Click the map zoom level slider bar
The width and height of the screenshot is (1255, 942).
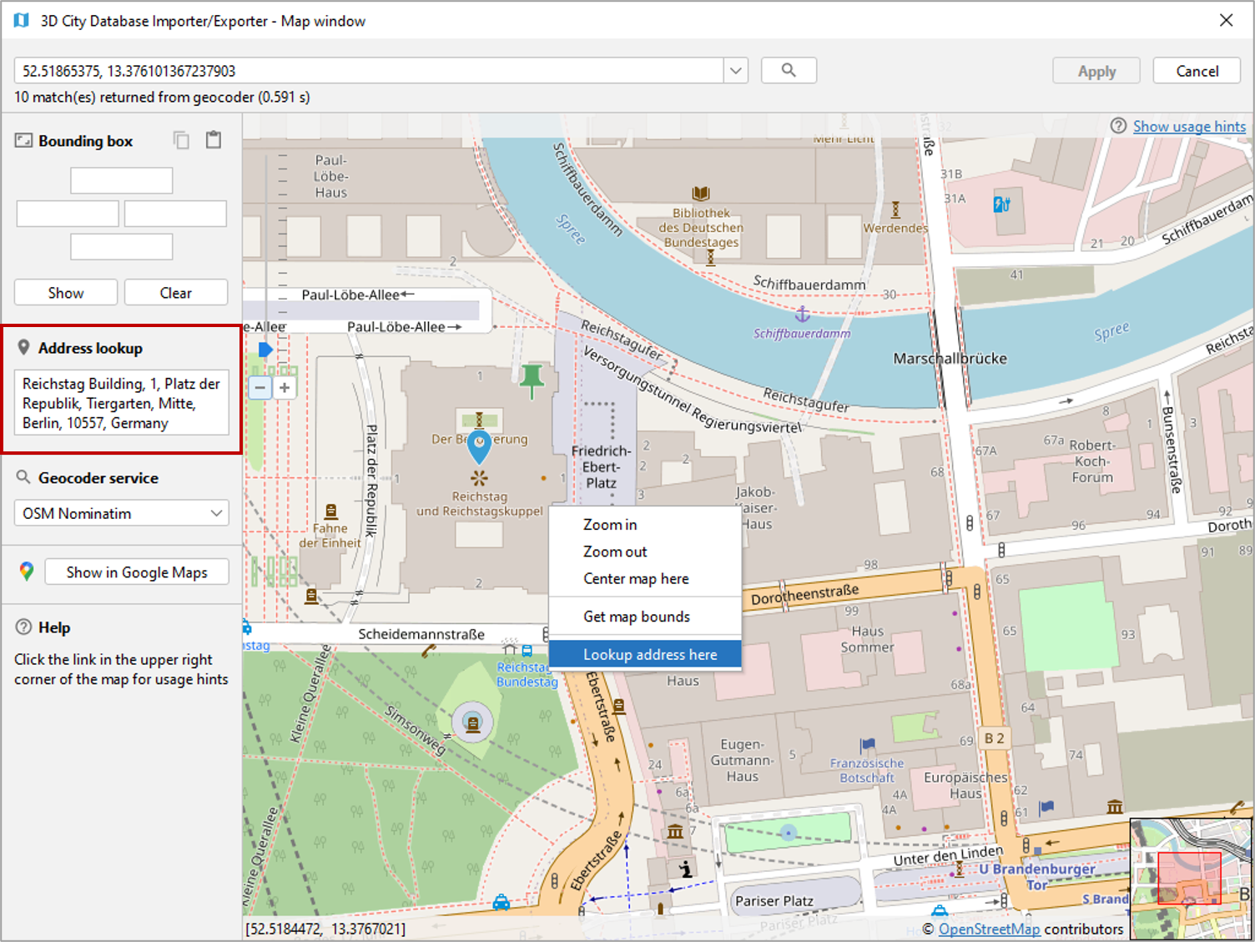click(x=266, y=259)
